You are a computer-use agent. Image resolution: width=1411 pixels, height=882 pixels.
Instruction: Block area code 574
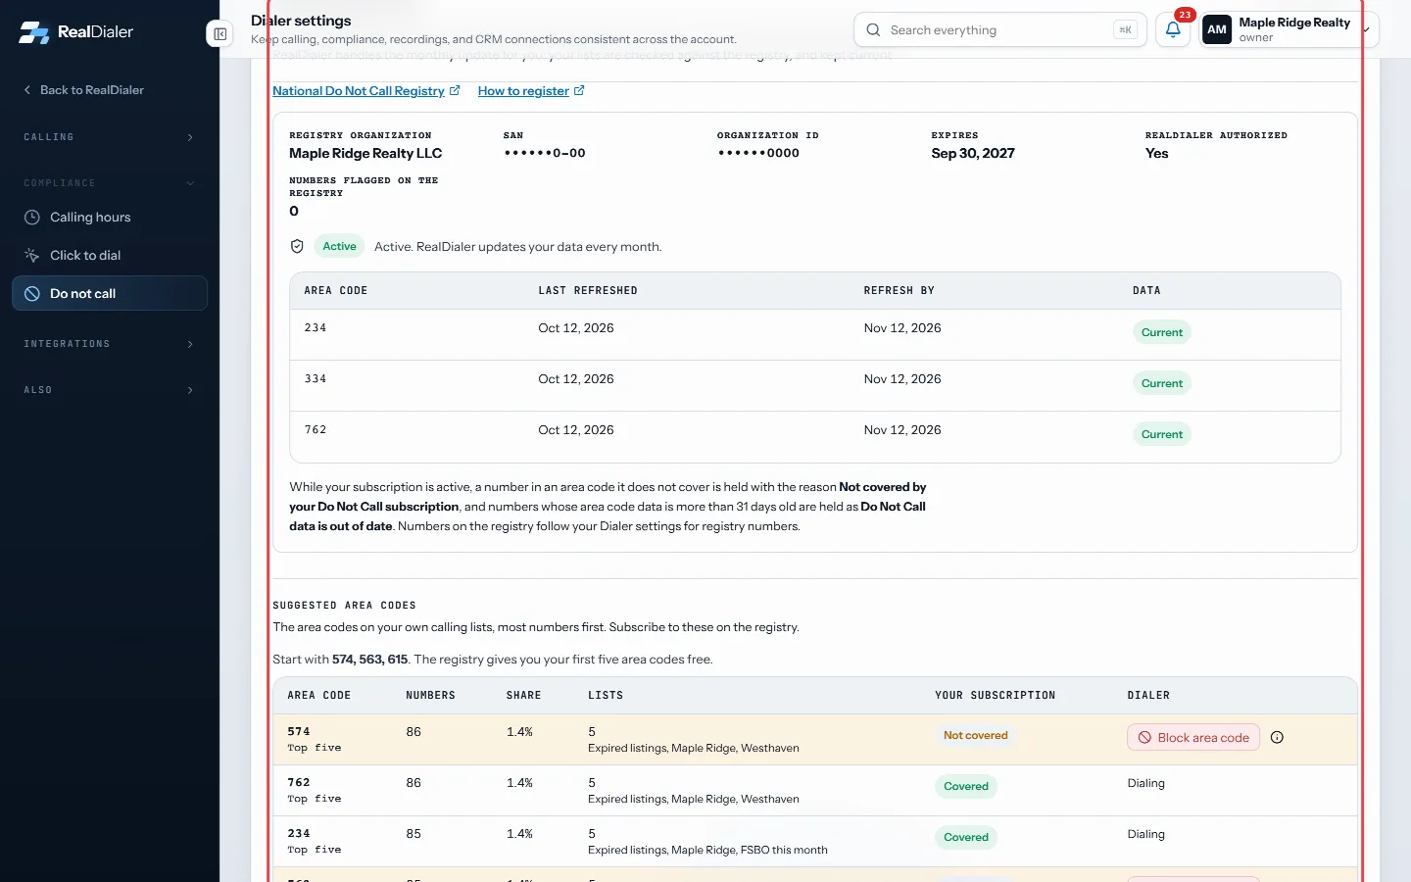click(1193, 738)
